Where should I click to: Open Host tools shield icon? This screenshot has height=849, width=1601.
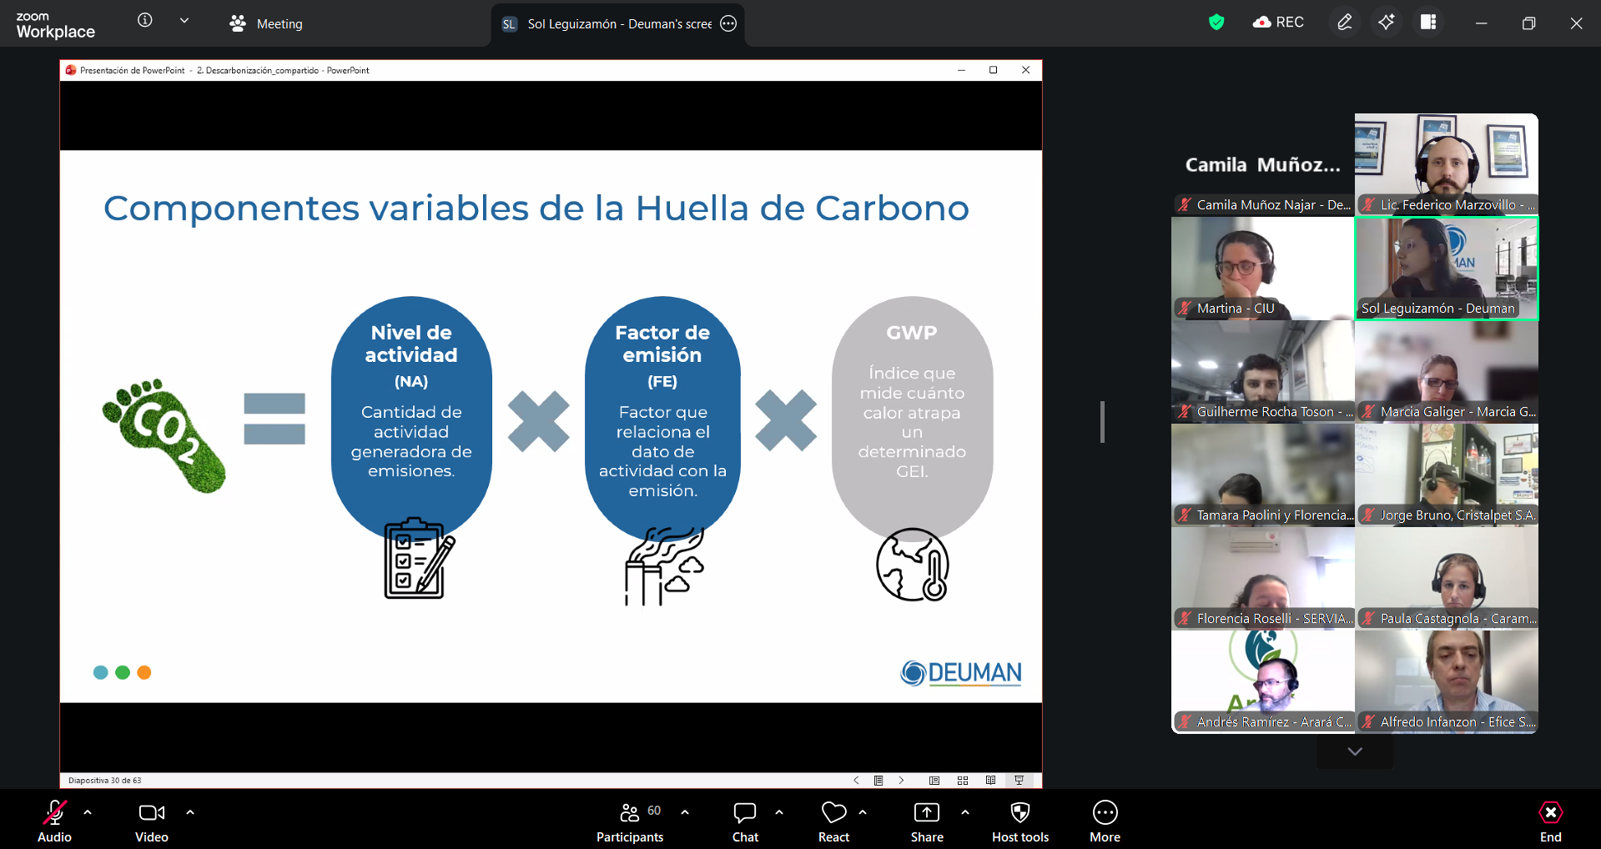point(1020,822)
